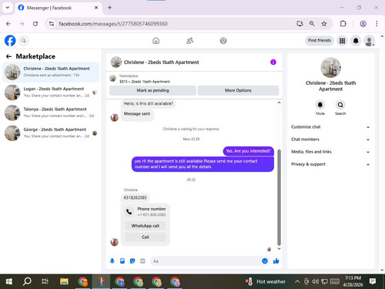Screen dimensions: 385x289
Task: Click the volume speaker tray icon
Action: pyautogui.click(x=315, y=281)
